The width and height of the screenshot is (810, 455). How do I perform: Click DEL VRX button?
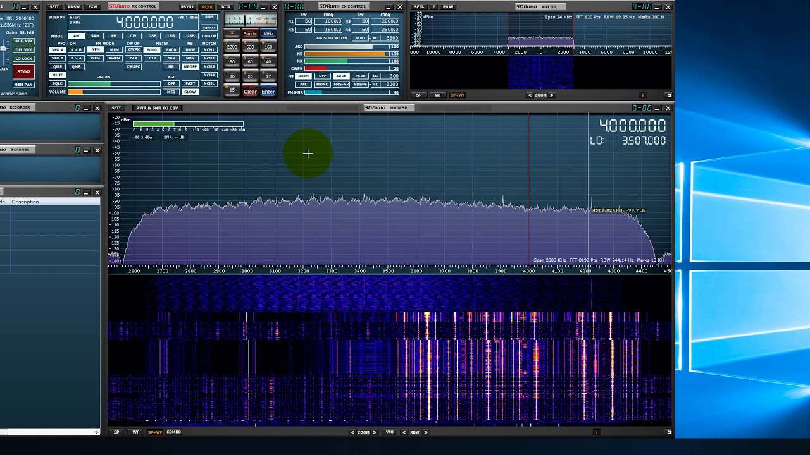23,50
